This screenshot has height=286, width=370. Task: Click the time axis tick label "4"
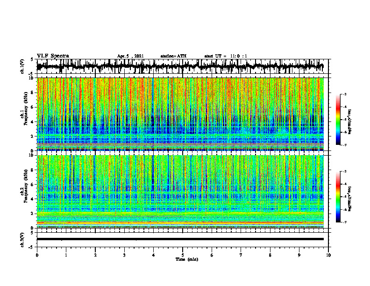coord(154,255)
